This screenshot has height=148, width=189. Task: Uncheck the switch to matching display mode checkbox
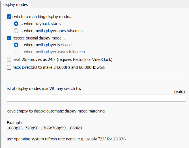pos(9,17)
